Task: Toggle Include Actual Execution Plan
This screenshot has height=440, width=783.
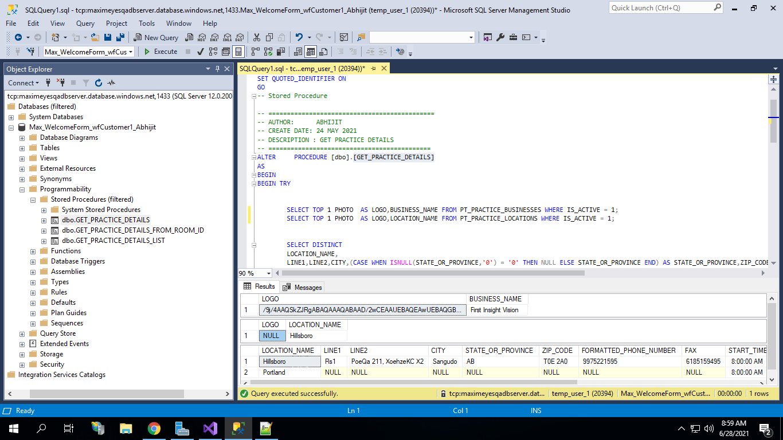Action: point(255,52)
